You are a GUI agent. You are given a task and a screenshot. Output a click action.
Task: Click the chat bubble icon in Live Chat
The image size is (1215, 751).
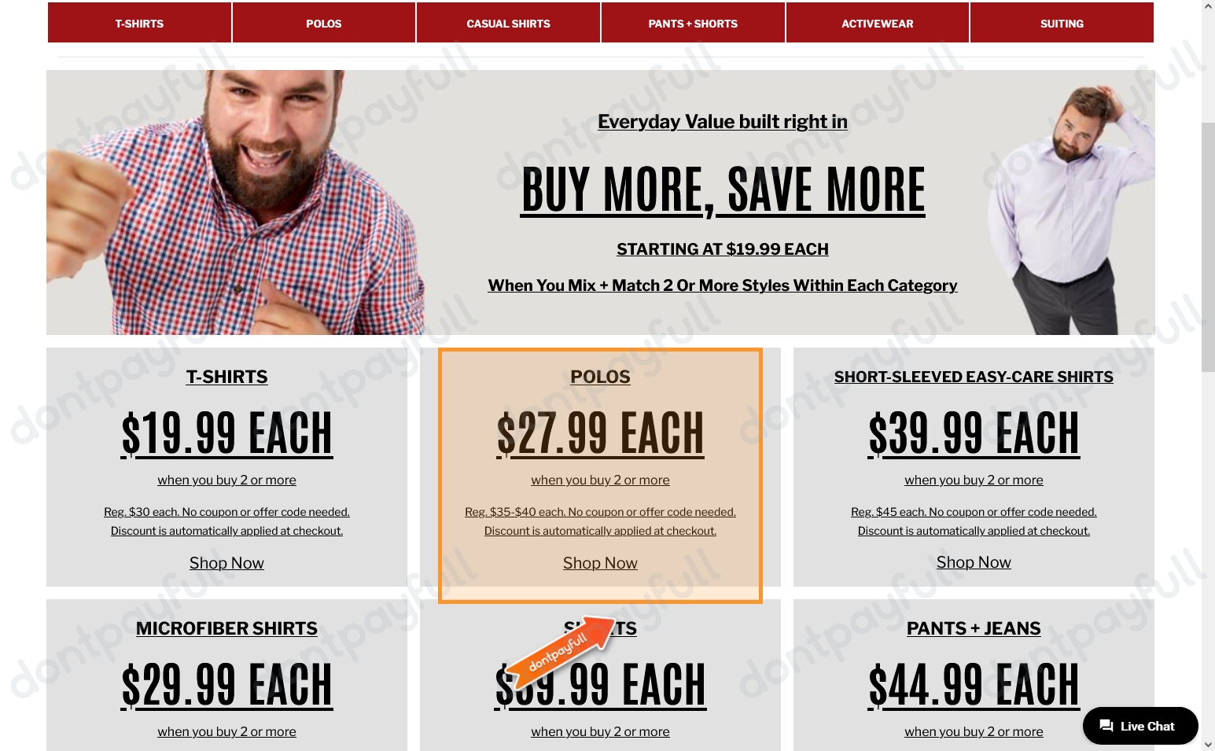click(1106, 726)
